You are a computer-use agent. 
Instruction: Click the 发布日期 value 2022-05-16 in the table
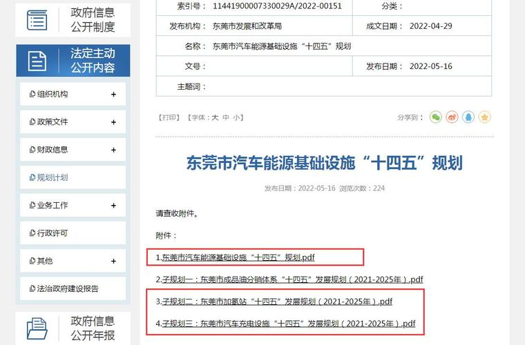pyautogui.click(x=431, y=66)
